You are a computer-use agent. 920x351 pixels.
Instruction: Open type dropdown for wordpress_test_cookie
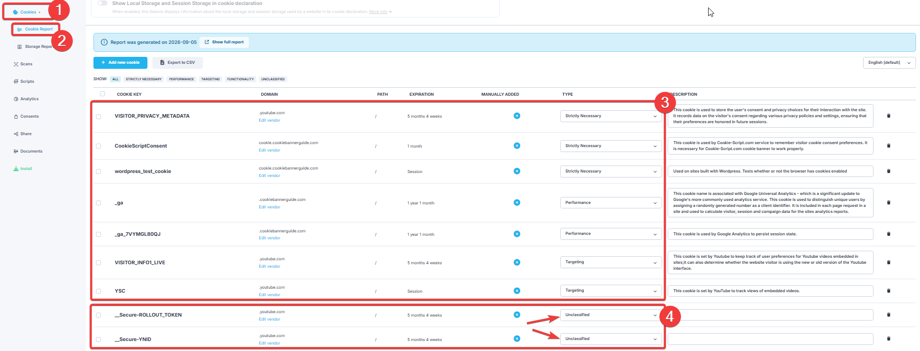611,172
